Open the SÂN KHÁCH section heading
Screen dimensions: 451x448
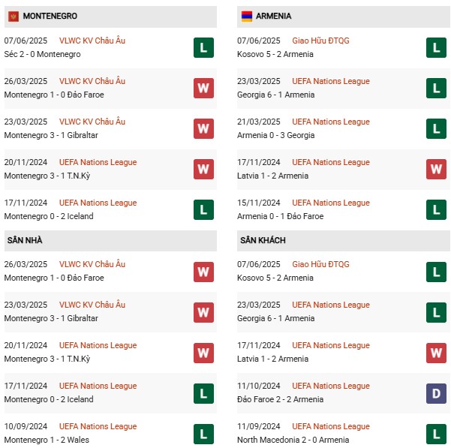(x=263, y=240)
